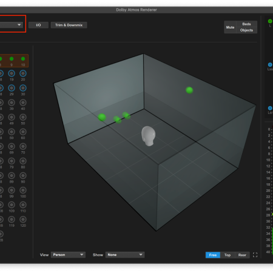273x273 pixels.
Task: Toggle fullscreen room view icon
Action: tap(255, 255)
